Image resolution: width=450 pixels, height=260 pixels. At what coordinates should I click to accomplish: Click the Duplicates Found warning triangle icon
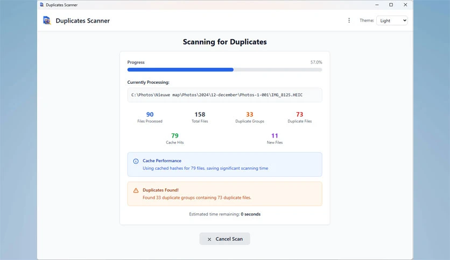(136, 190)
